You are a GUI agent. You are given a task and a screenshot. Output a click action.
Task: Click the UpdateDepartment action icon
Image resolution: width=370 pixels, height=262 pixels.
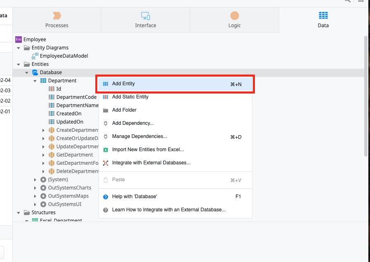pos(52,147)
